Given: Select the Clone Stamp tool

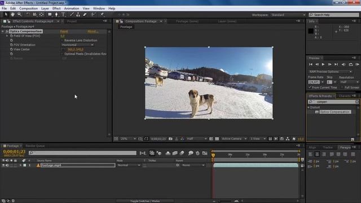Looking at the screenshot, I should pyautogui.click(x=78, y=15).
